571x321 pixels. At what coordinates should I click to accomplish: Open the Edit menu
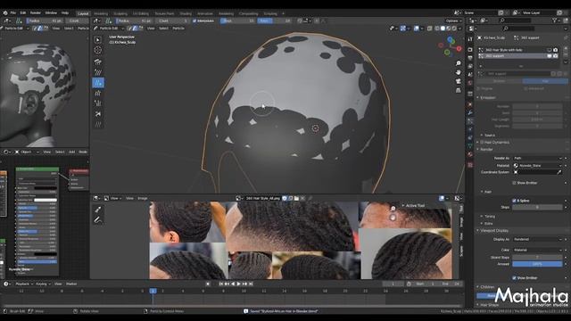(x=23, y=12)
